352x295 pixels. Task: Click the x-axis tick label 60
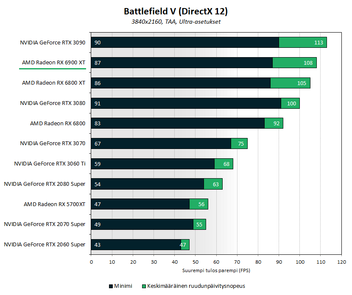click(x=216, y=262)
